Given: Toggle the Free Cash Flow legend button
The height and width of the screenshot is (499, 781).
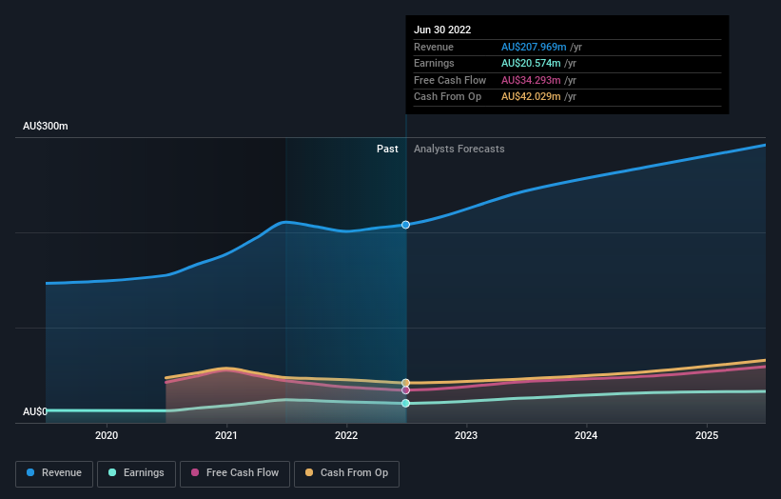Looking at the screenshot, I should (235, 473).
